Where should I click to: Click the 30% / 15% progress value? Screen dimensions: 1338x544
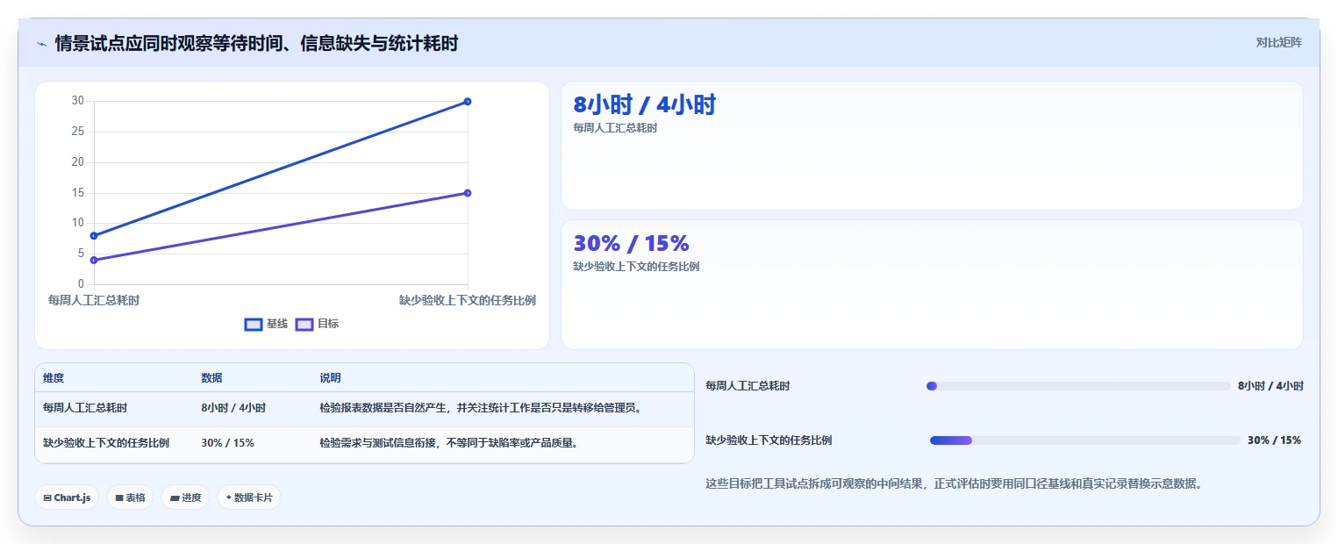pyautogui.click(x=1274, y=440)
